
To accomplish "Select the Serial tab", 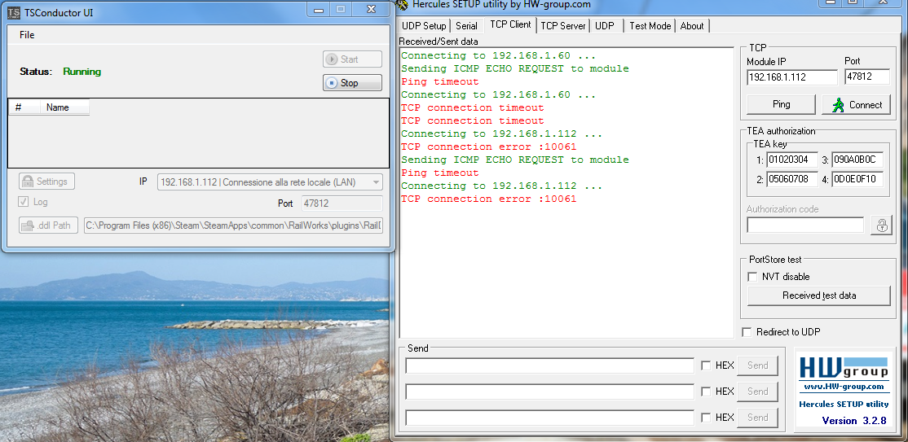I will click(x=467, y=26).
